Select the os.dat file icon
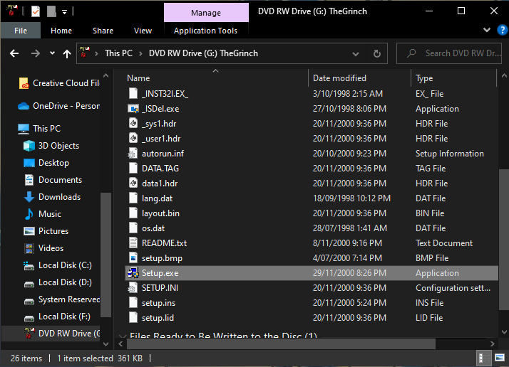The image size is (509, 367). (133, 228)
